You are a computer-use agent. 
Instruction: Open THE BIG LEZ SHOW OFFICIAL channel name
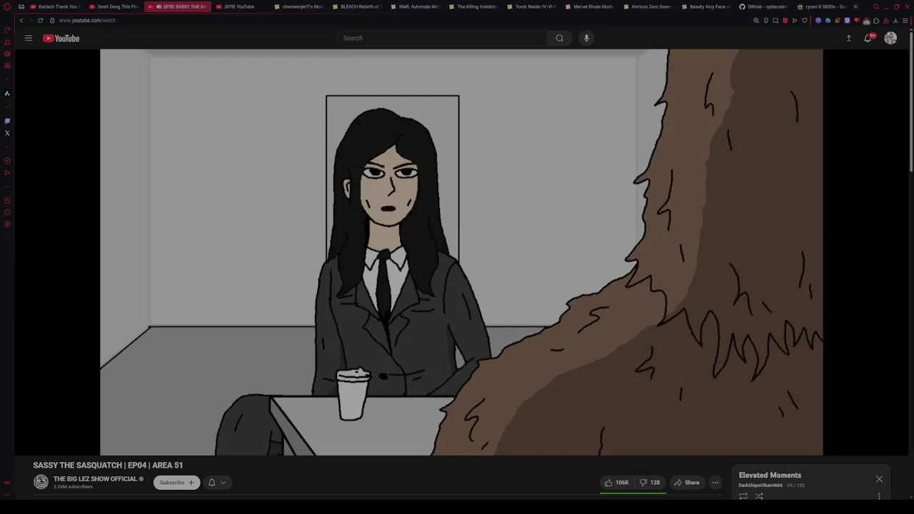95,479
